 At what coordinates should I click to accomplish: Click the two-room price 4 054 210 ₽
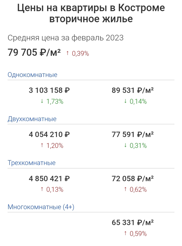pyautogui.click(x=49, y=134)
